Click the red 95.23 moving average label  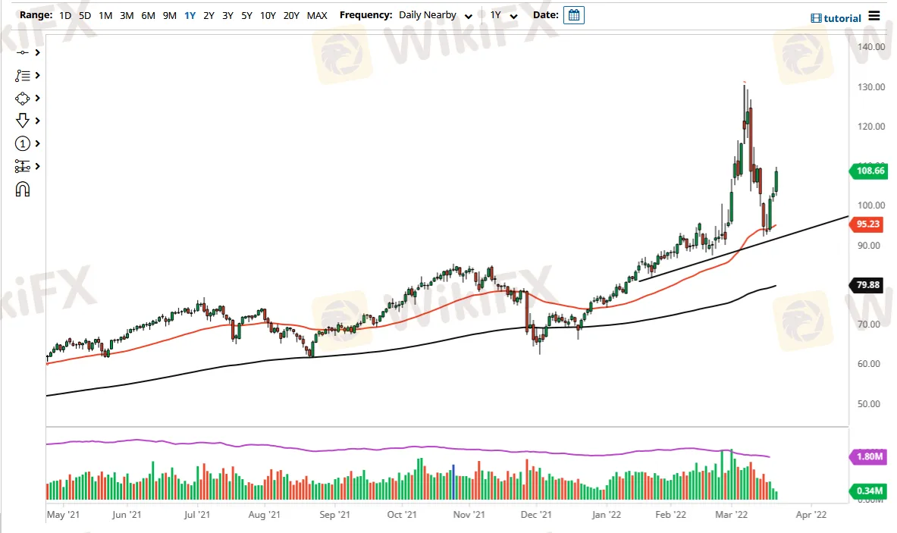pos(867,224)
